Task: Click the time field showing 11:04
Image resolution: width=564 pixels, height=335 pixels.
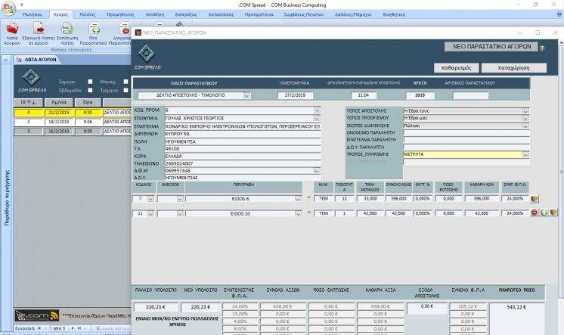Action: (x=364, y=95)
